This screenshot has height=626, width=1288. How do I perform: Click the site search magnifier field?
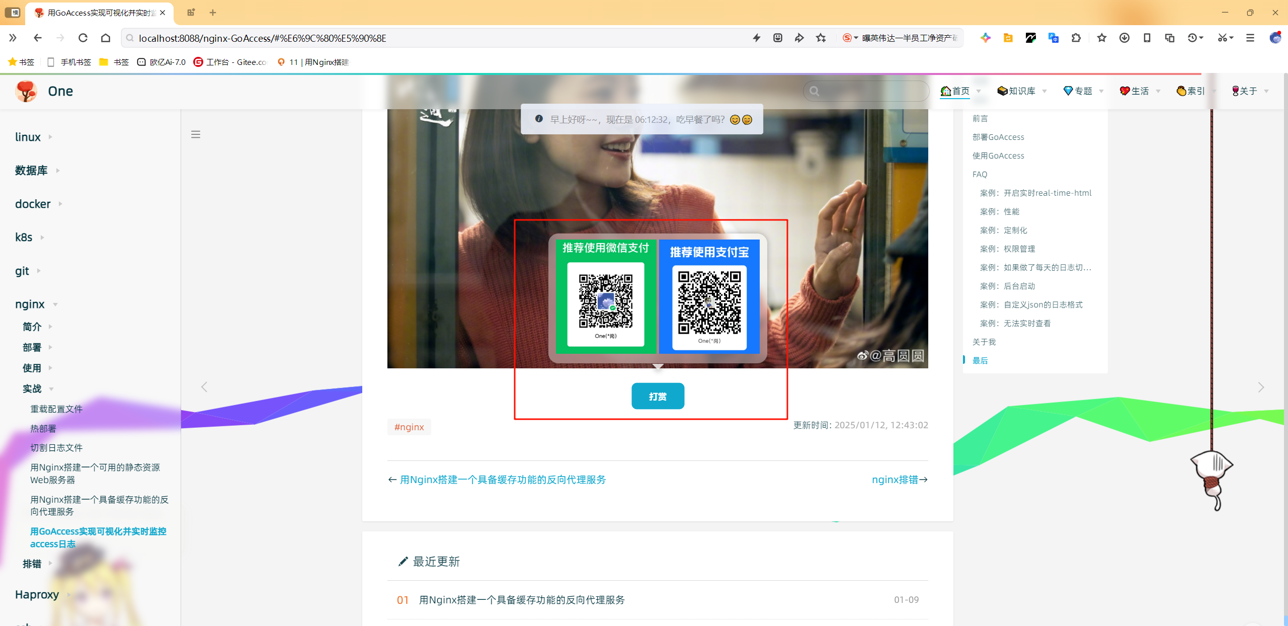(x=866, y=91)
